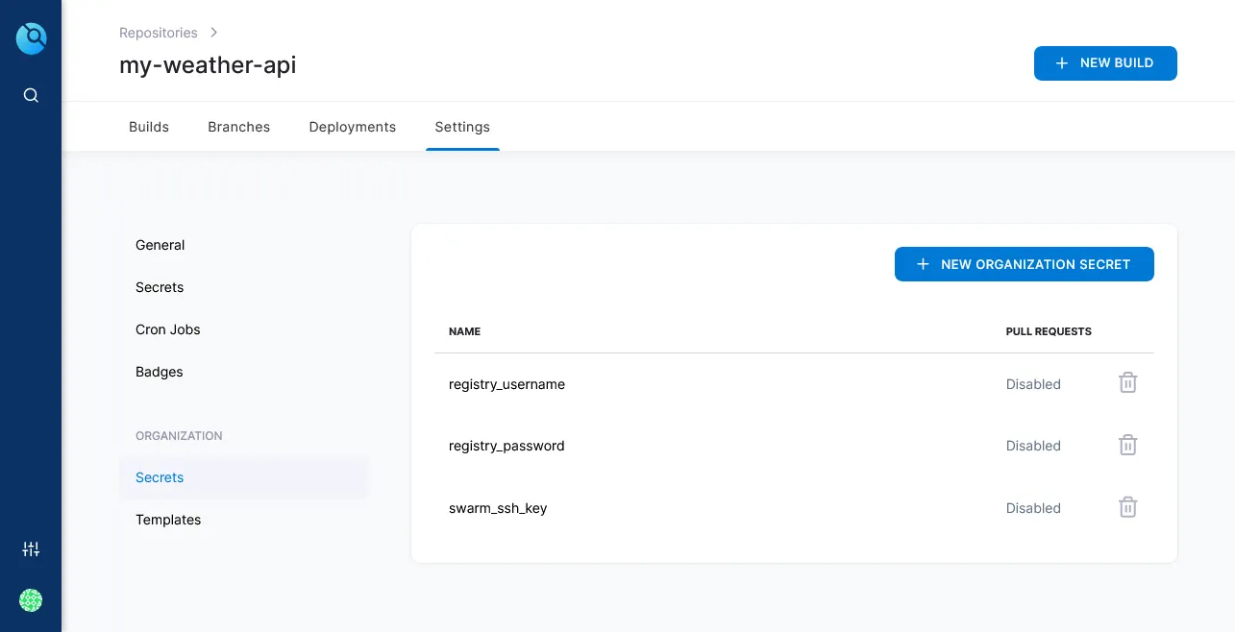Go to the Badges settings section
1235x632 pixels.
coord(160,372)
